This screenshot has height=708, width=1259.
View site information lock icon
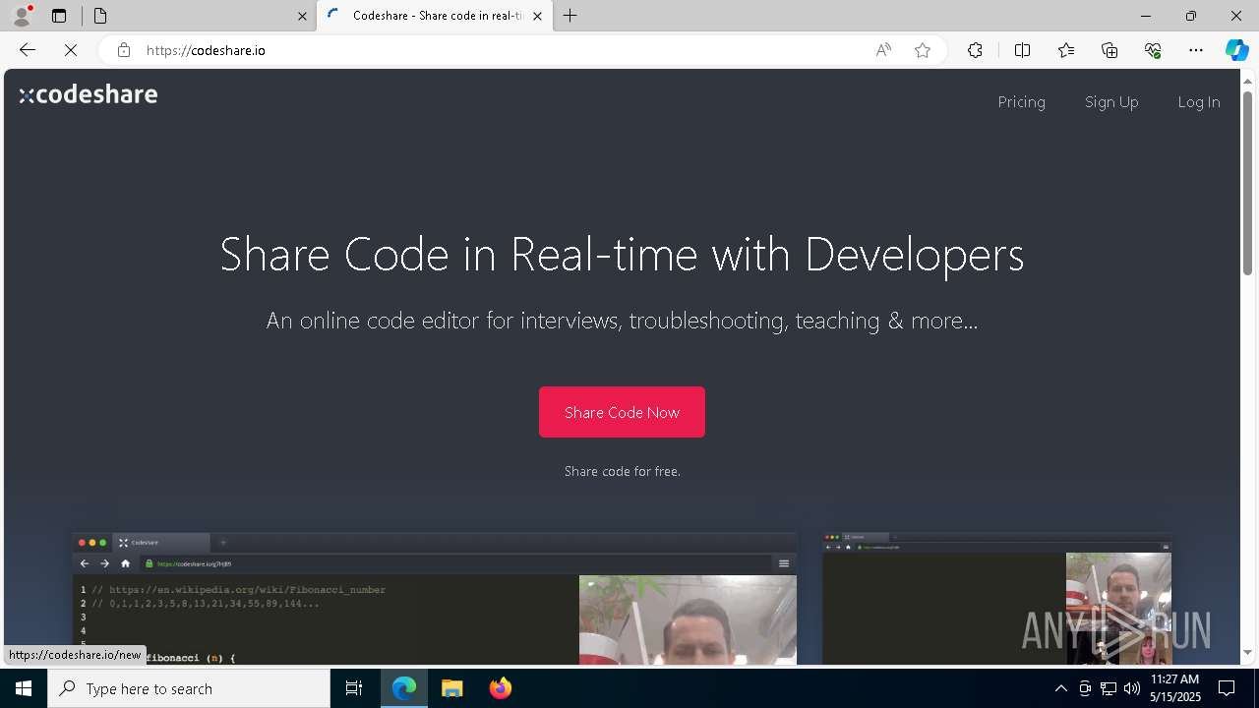pyautogui.click(x=123, y=50)
